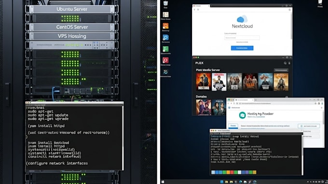The width and height of the screenshot is (328, 184).
Task: Open the Start logo beside File Explorer on taskbar
Action: pyautogui.click(x=222, y=182)
